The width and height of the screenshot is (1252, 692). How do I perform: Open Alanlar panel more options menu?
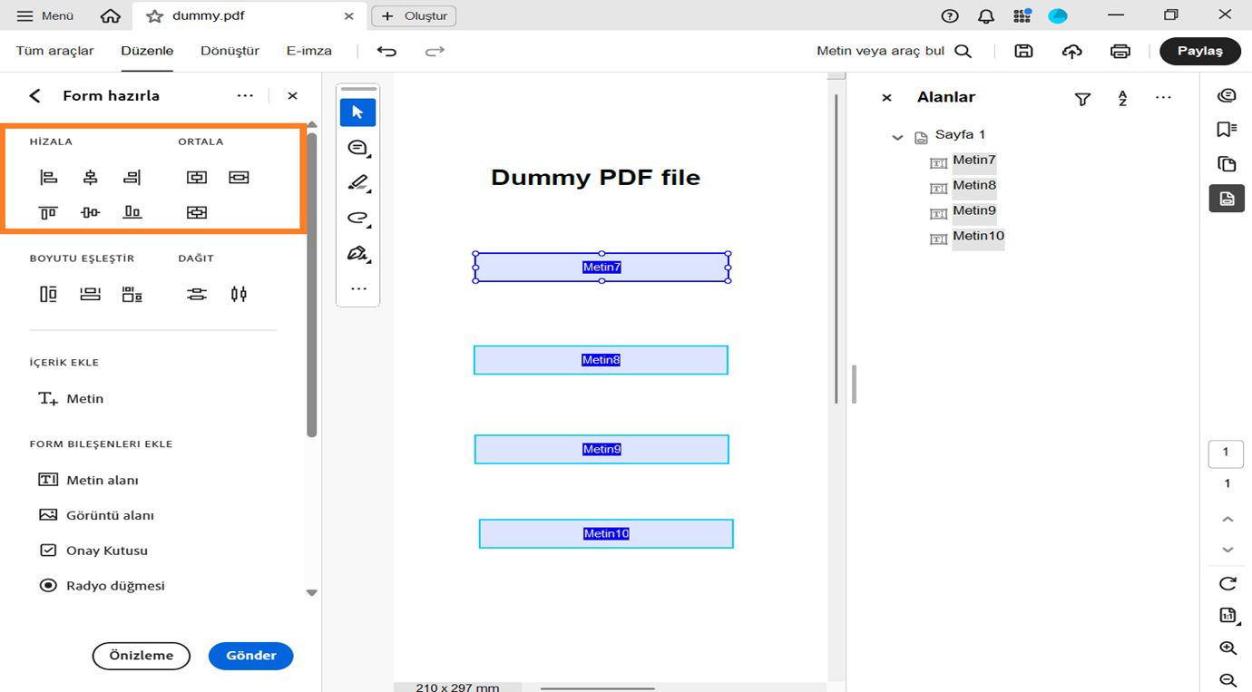pyautogui.click(x=1163, y=98)
